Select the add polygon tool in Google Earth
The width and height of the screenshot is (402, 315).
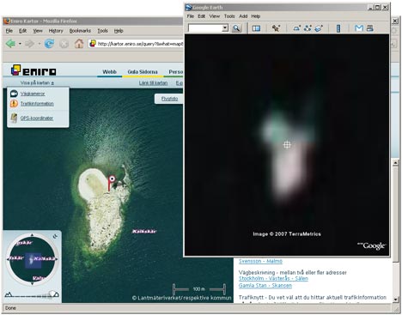pyautogui.click(x=297, y=28)
